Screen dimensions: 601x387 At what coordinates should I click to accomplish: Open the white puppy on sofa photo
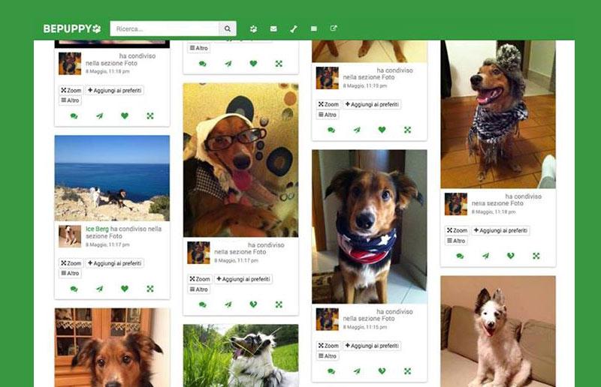point(498,331)
